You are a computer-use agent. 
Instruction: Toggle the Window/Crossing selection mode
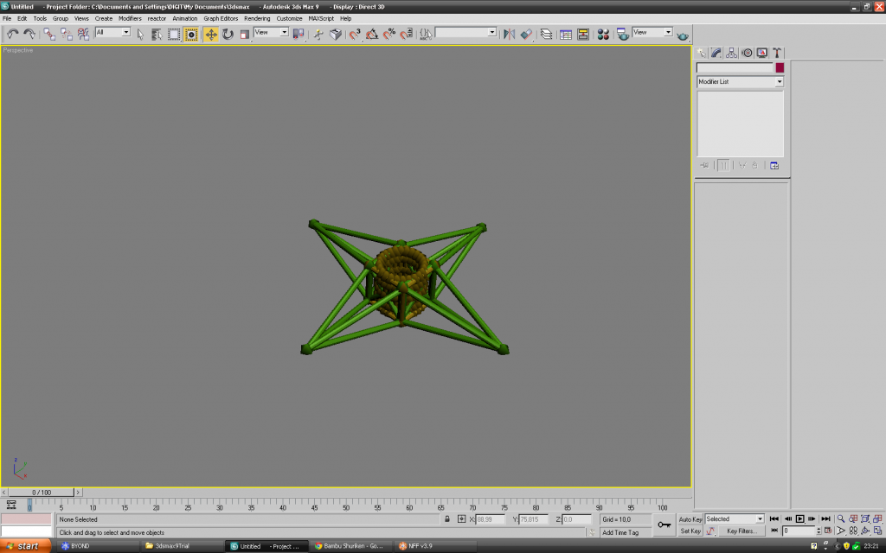click(x=190, y=34)
